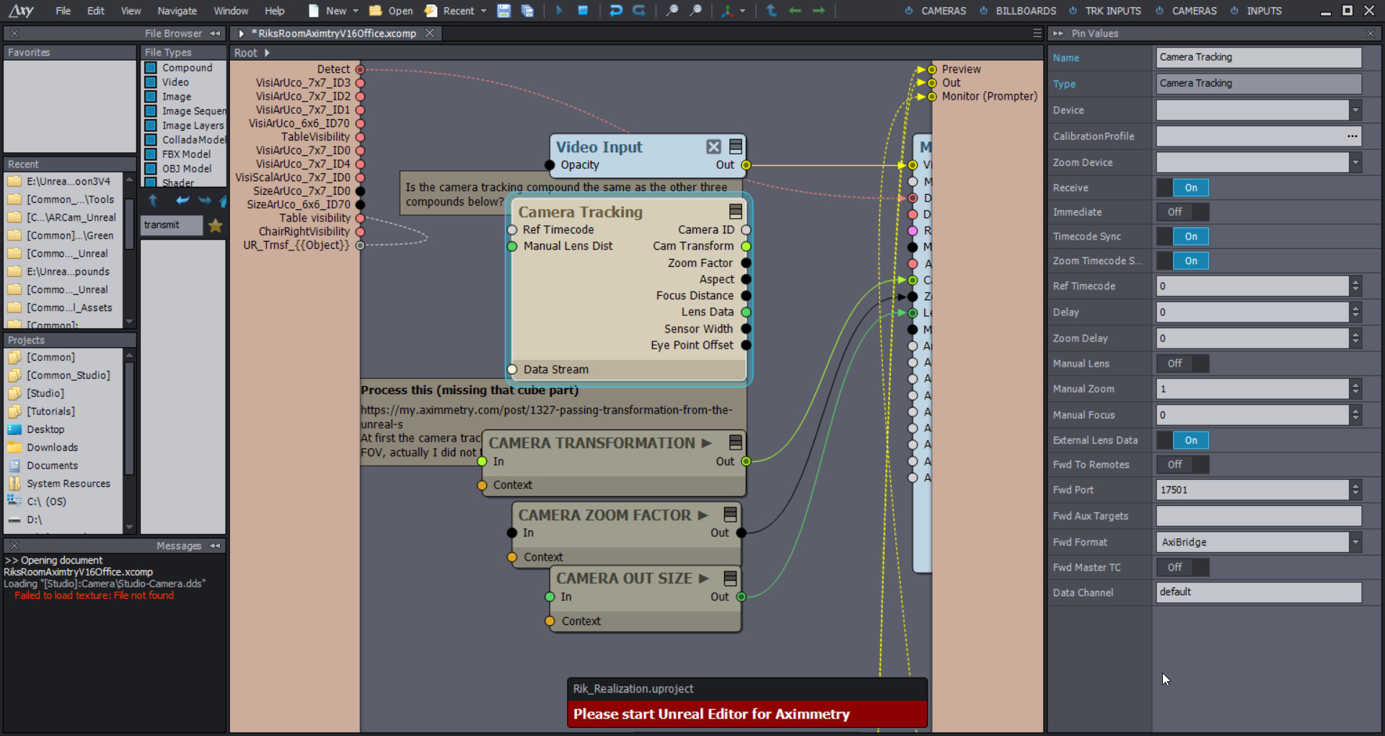1385x736 pixels.
Task: Click the favorites star icon beside transmit
Action: (x=215, y=226)
